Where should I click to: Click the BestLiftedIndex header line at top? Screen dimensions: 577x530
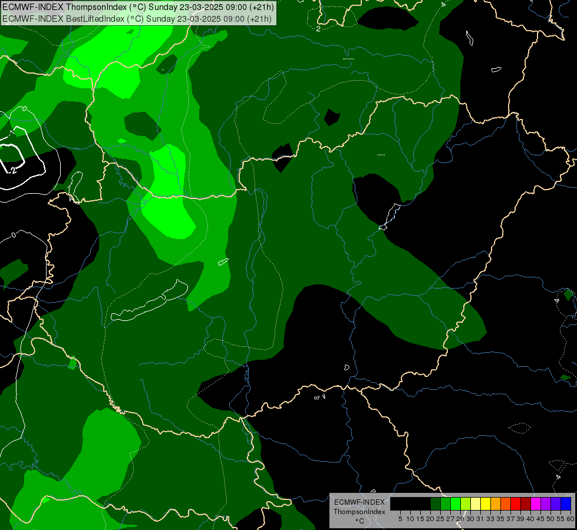click(137, 19)
